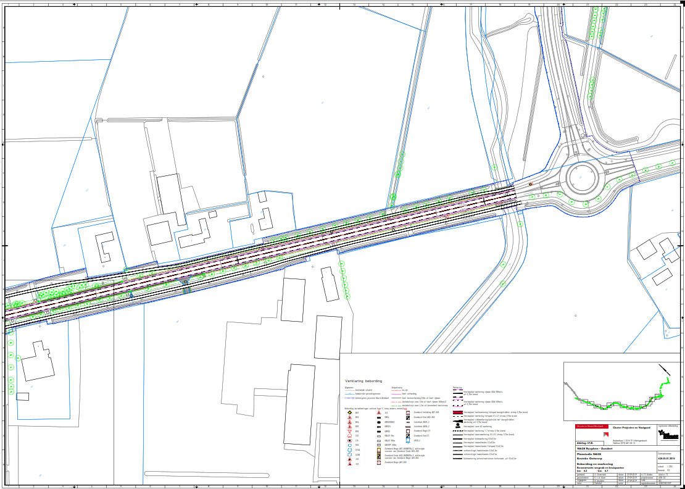685x489 pixels.
Task: Select the Zonebord herhaling legend symbol
Action: [x=408, y=412]
